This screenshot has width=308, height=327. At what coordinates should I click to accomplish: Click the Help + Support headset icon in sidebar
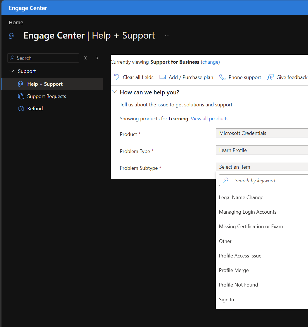tap(20, 84)
